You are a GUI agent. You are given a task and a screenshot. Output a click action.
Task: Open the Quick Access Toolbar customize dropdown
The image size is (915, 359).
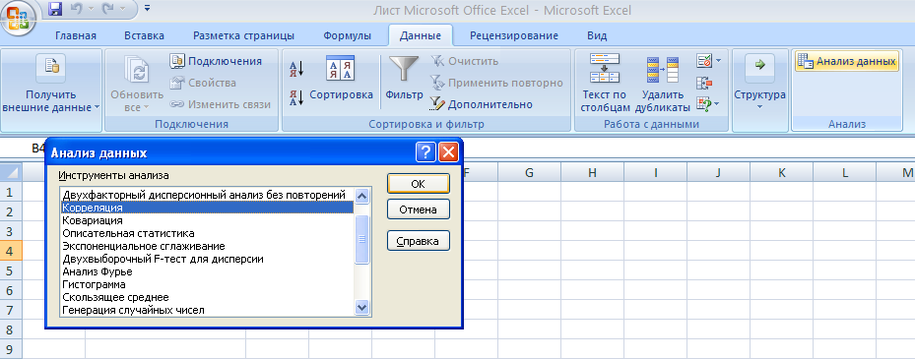147,9
